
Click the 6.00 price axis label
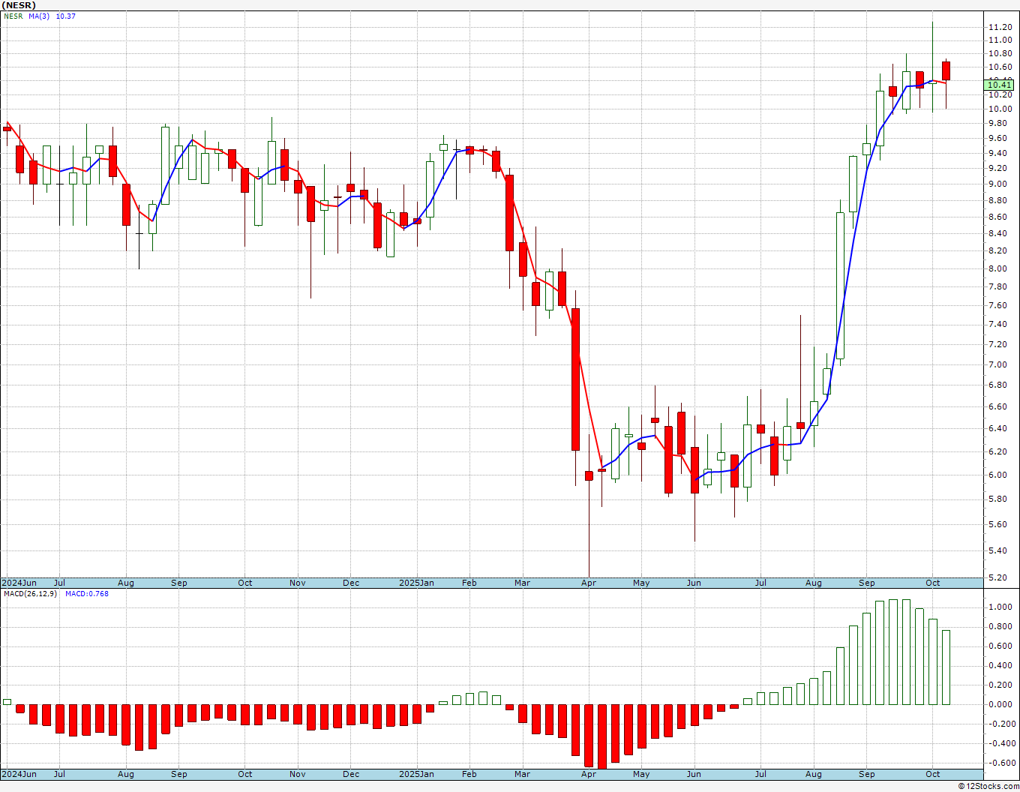click(998, 475)
